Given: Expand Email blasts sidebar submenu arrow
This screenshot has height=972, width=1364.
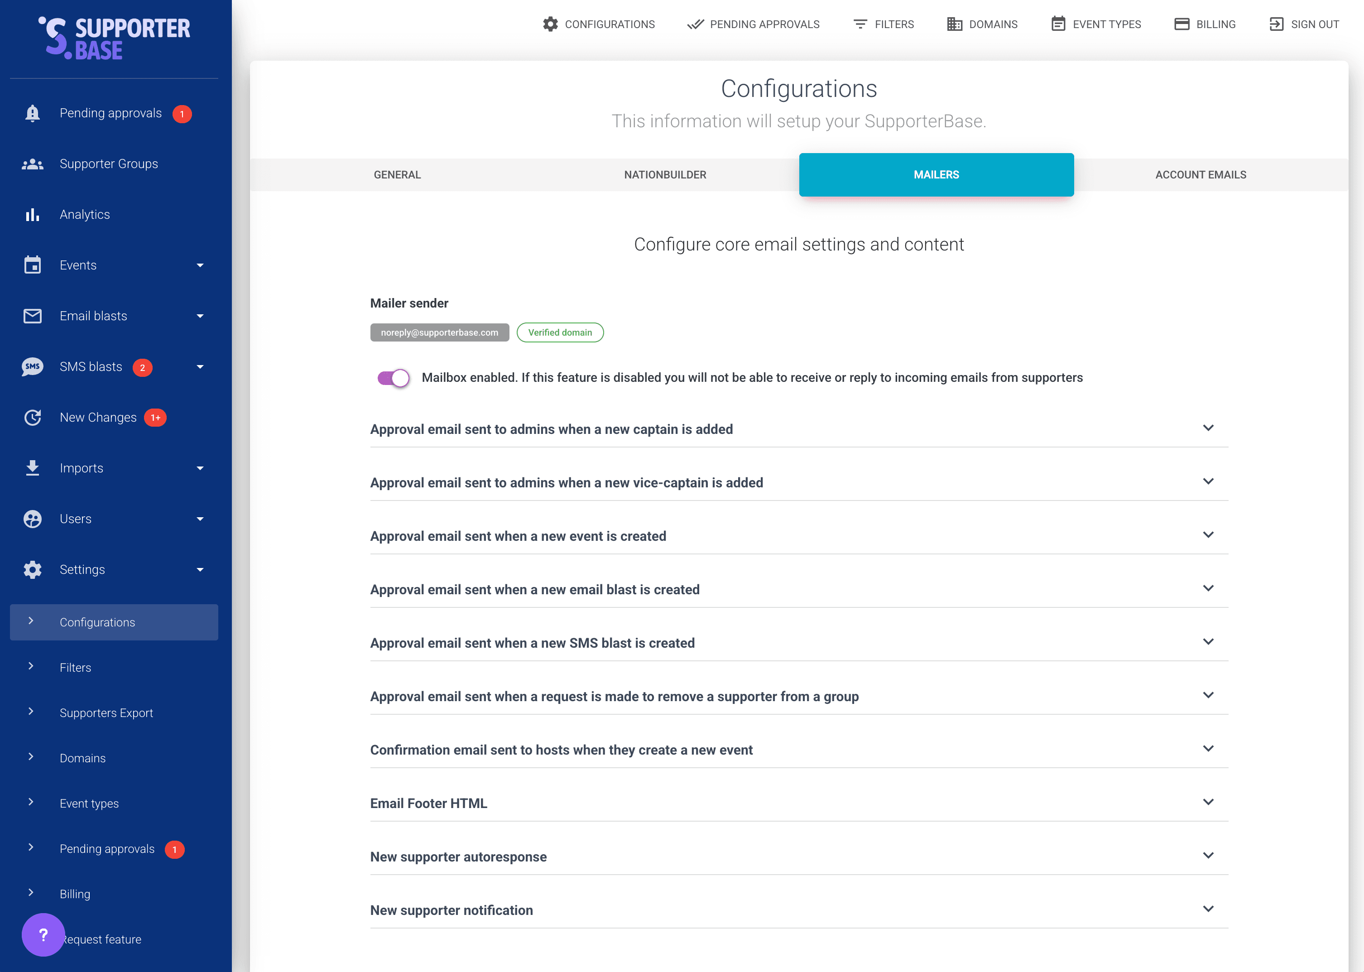Looking at the screenshot, I should [200, 316].
